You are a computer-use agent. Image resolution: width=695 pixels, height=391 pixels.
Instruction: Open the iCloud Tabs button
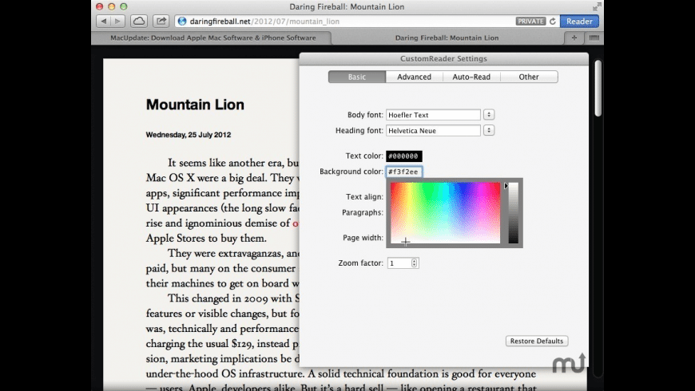tap(139, 21)
